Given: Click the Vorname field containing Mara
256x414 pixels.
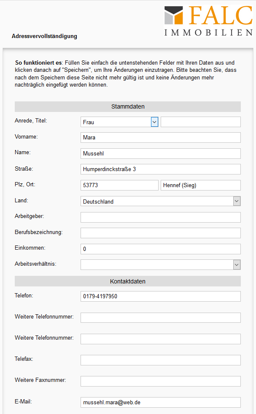Looking at the screenshot, I should coord(160,138).
